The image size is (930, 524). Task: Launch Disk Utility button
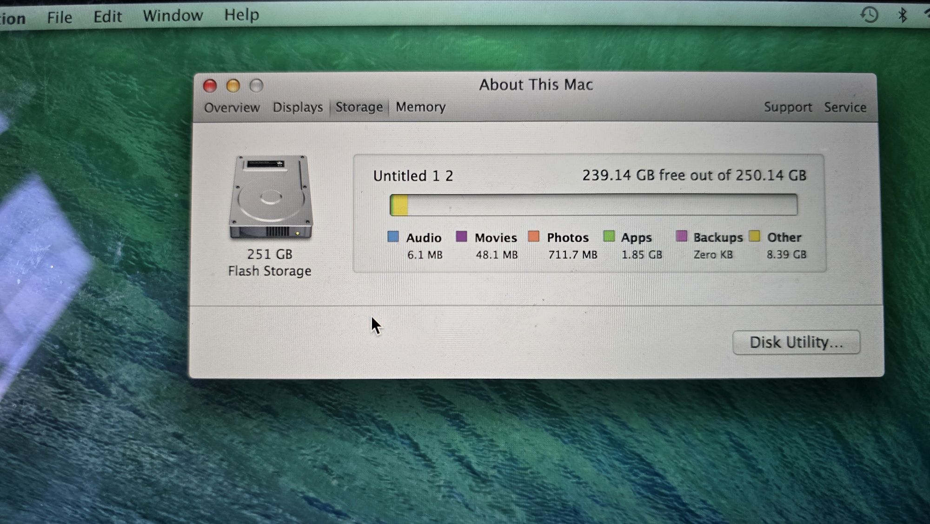[x=796, y=343]
